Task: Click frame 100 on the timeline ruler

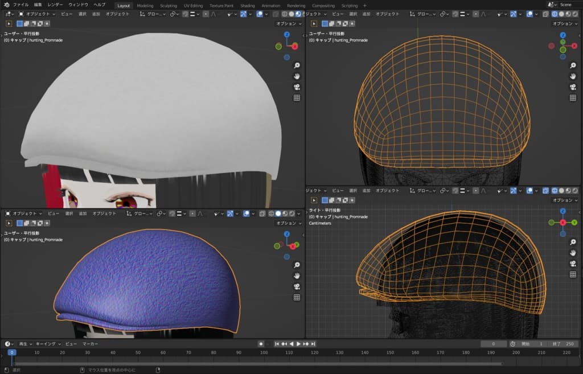Action: [x=264, y=353]
